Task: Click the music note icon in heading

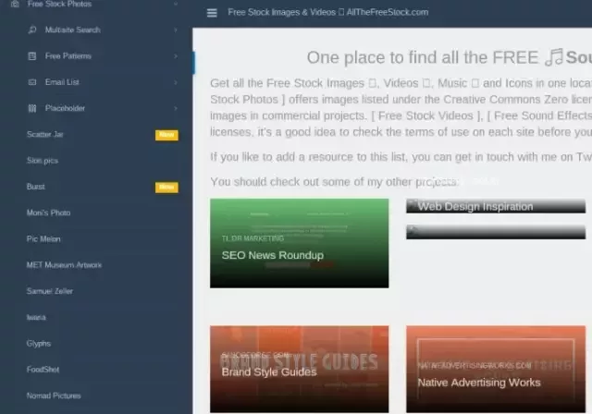Action: (553, 58)
